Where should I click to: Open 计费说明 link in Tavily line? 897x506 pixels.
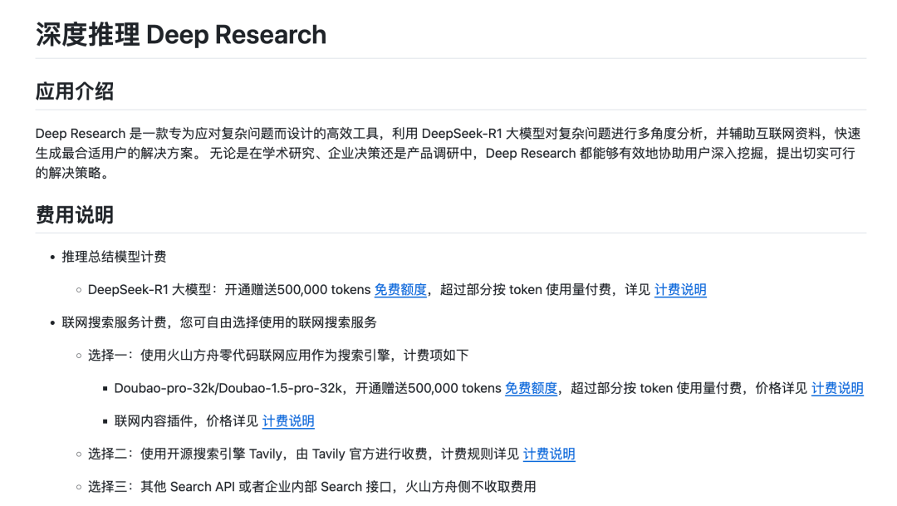click(x=549, y=454)
